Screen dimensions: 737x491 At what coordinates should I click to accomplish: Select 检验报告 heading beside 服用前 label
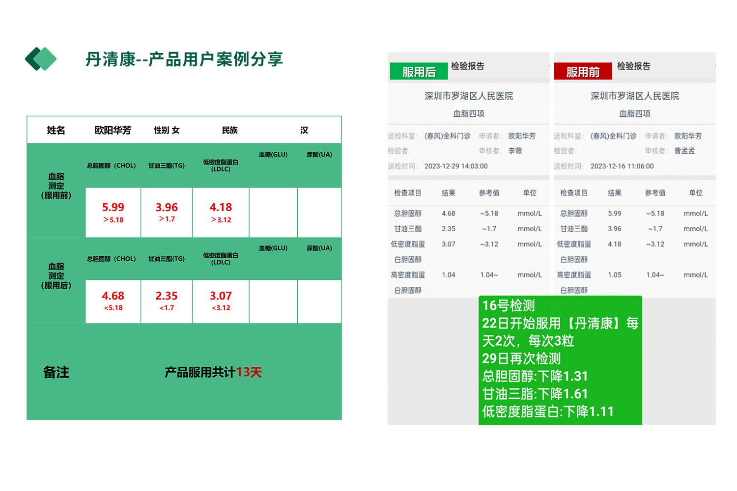click(634, 66)
